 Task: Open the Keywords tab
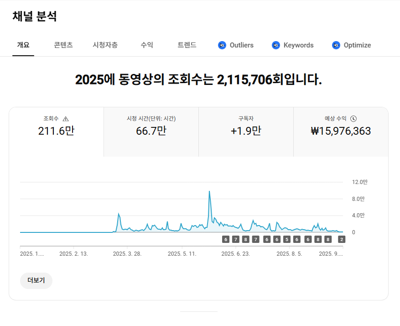[298, 45]
